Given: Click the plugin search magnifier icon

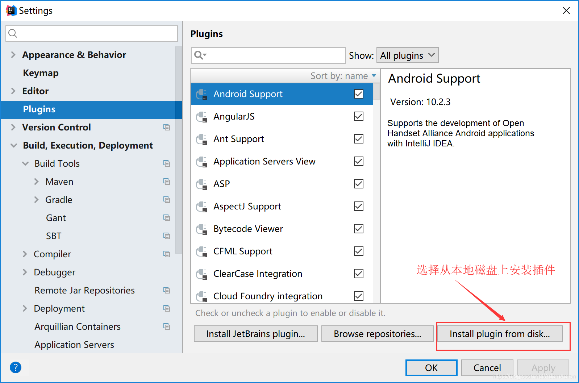Looking at the screenshot, I should pyautogui.click(x=200, y=55).
